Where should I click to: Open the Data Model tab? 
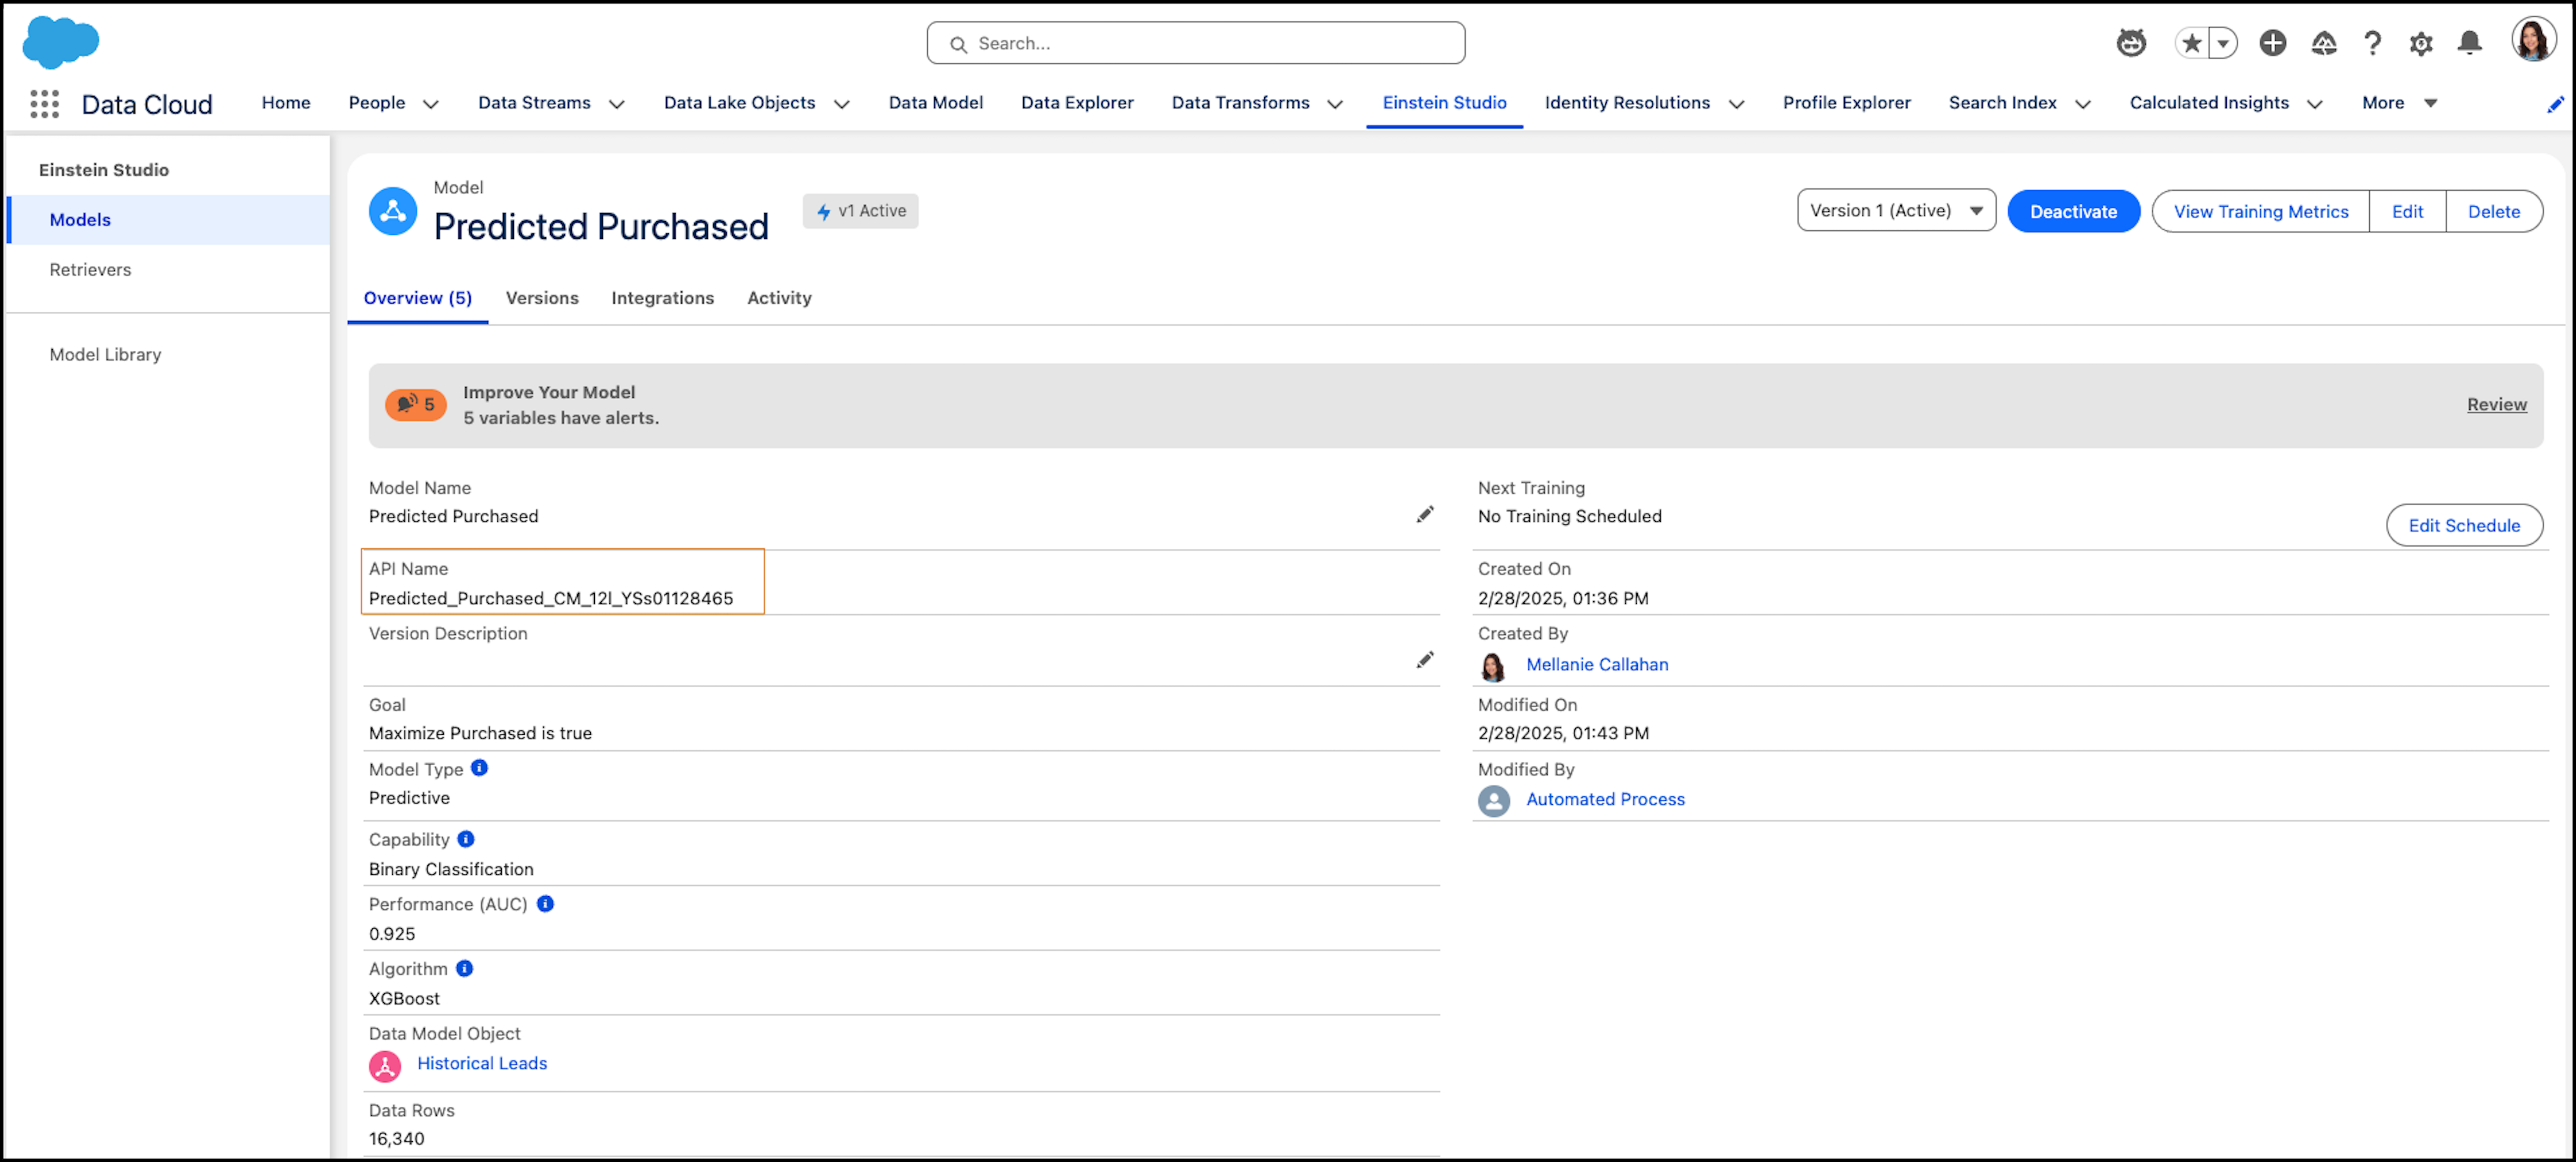point(936,103)
